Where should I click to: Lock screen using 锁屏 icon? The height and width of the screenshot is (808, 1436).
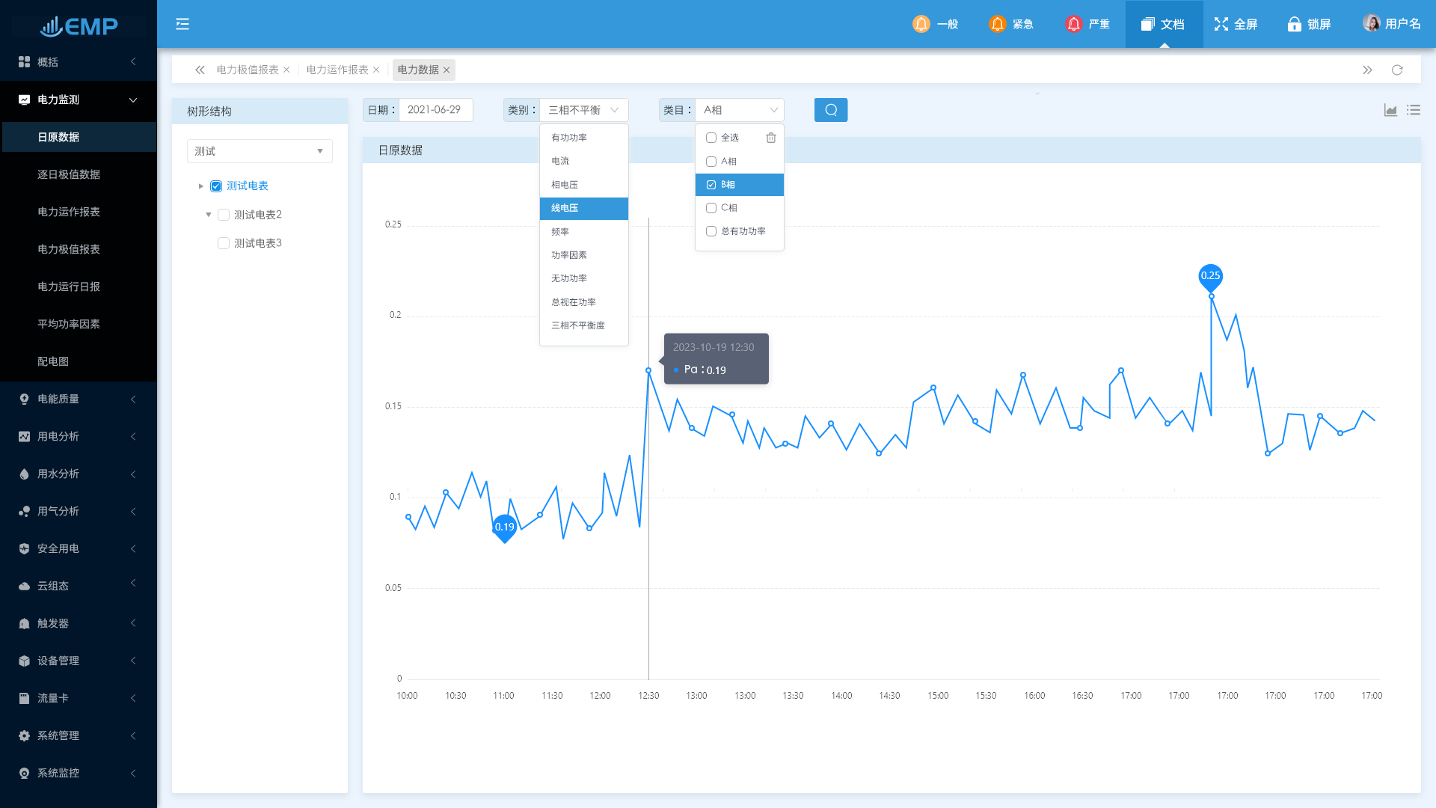[1308, 24]
